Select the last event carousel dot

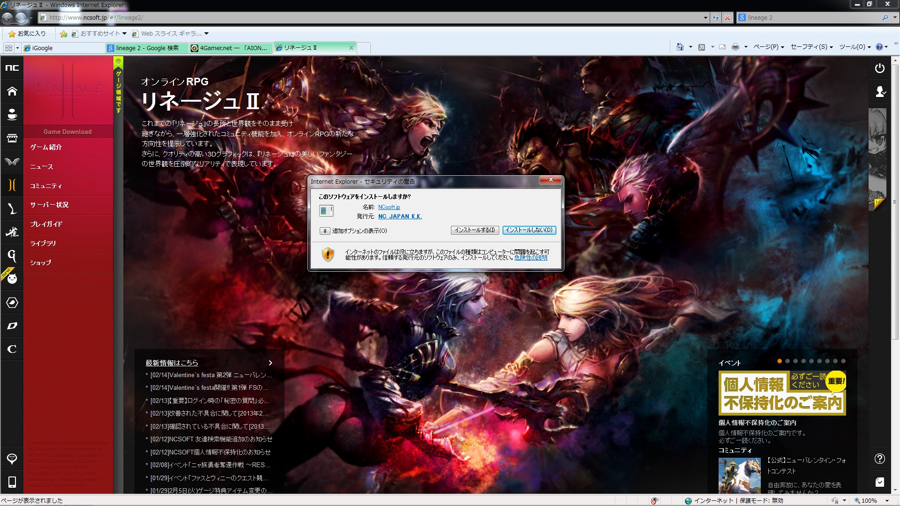pyautogui.click(x=843, y=361)
